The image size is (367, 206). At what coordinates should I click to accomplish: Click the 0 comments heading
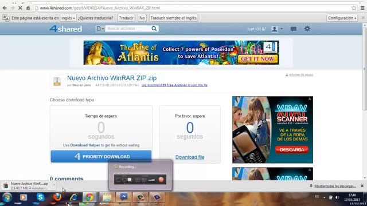tap(67, 178)
